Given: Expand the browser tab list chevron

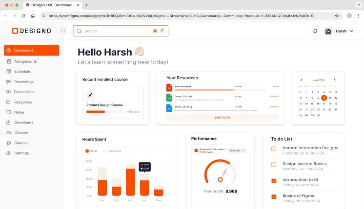Looking at the screenshot, I should coord(359,5).
